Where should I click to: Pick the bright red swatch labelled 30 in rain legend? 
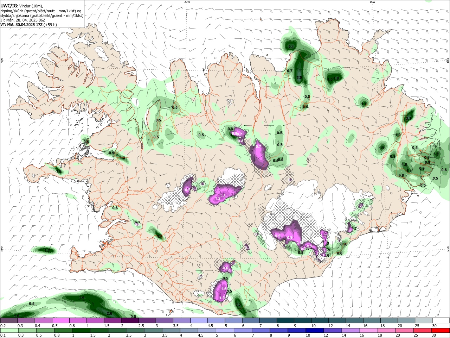441,330
